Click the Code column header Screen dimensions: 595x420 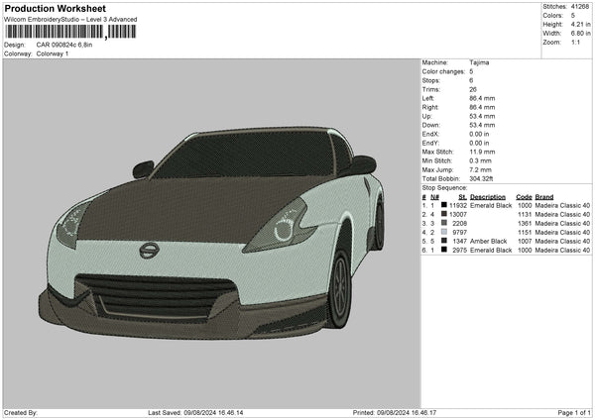(524, 196)
